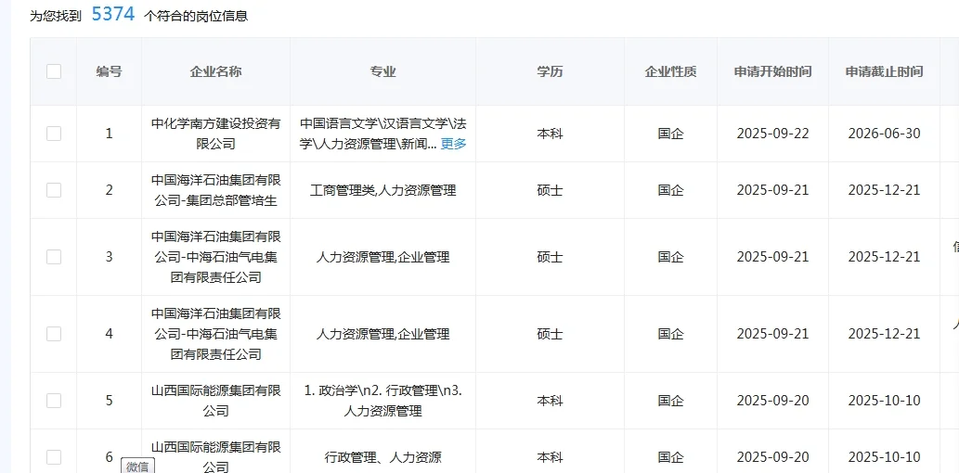Click row 1 education cell 本科
Image resolution: width=959 pixels, height=473 pixels.
[550, 134]
